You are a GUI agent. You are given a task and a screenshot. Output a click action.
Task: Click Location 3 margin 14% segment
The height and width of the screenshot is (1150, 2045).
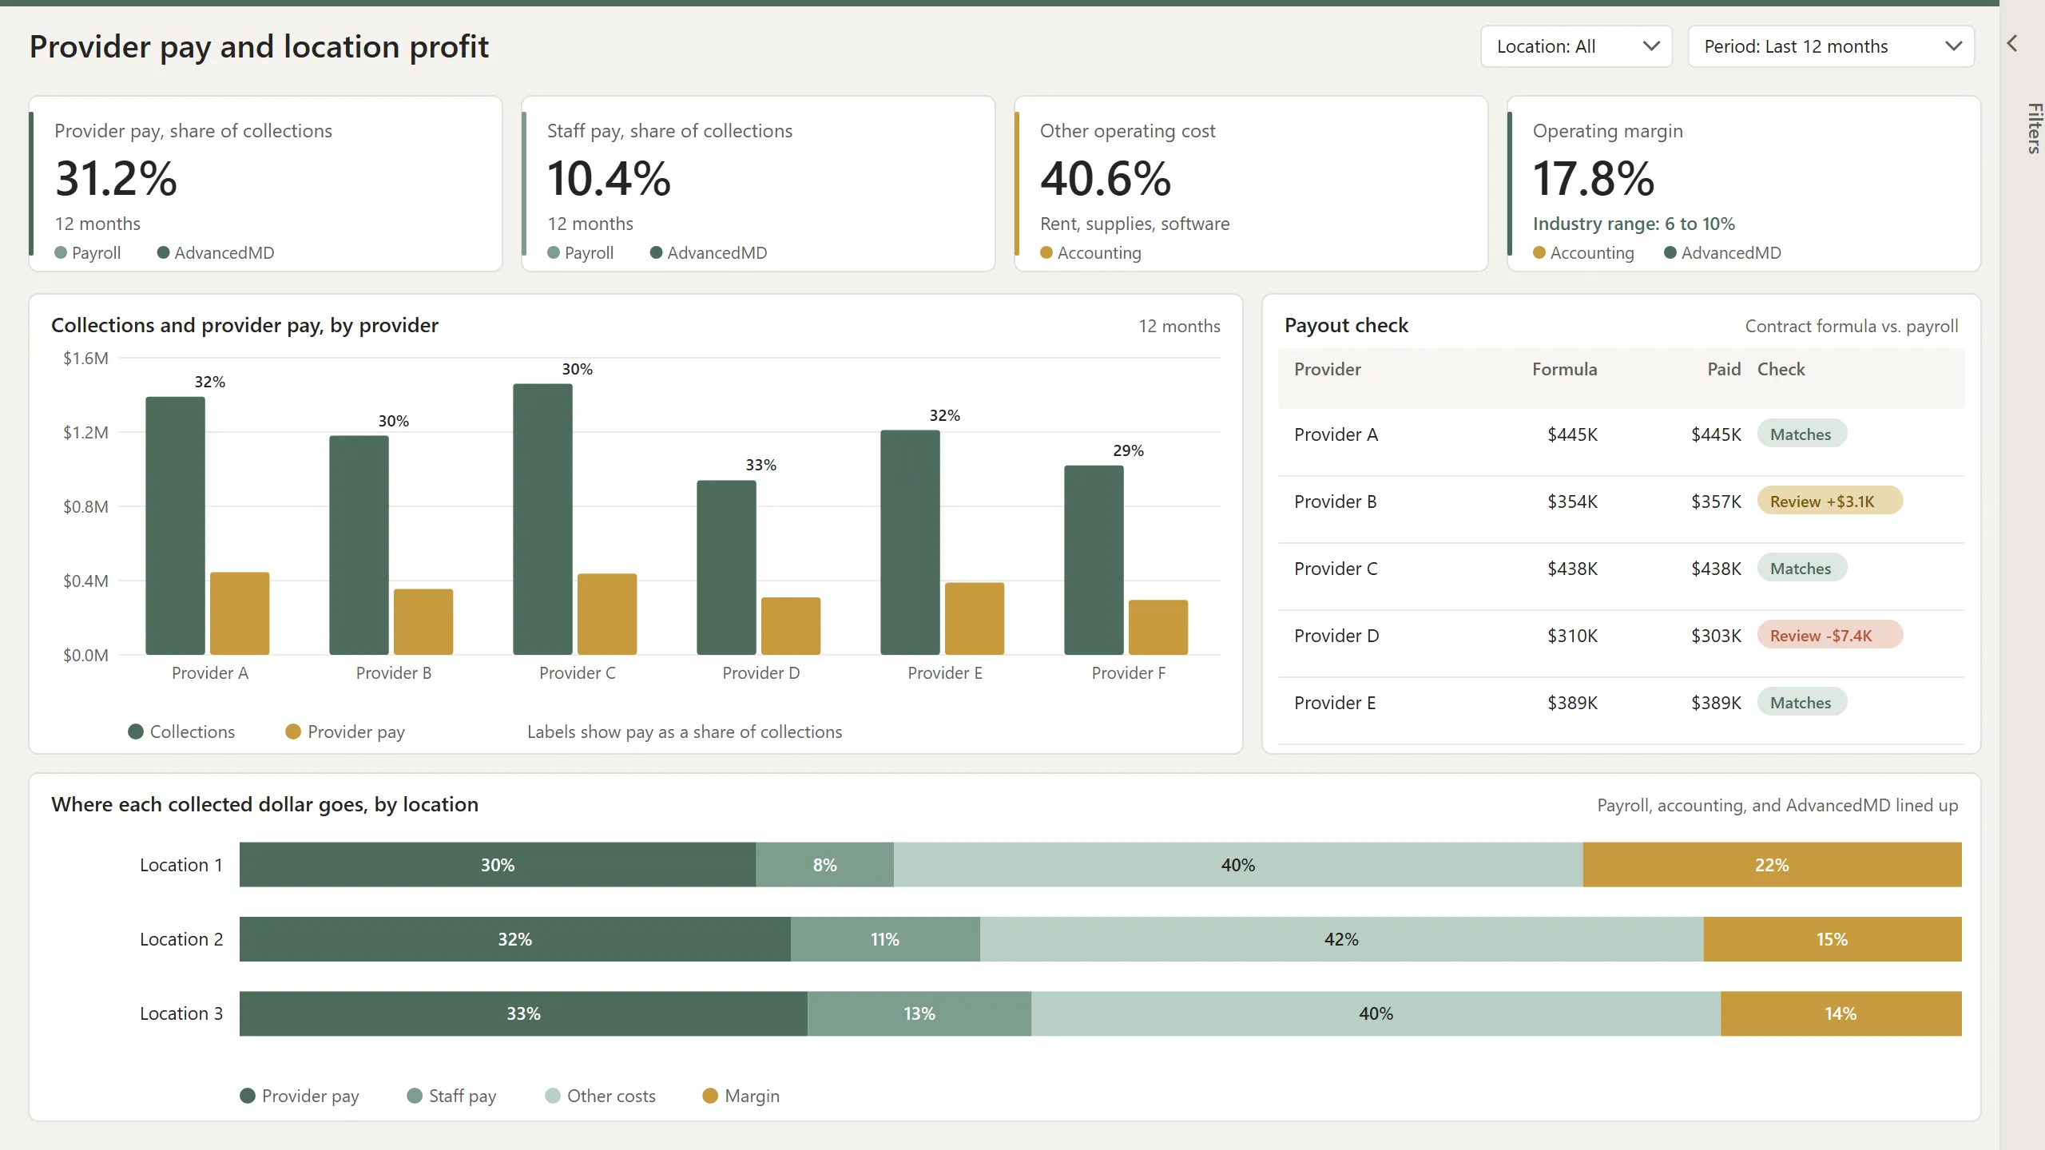coord(1841,1013)
